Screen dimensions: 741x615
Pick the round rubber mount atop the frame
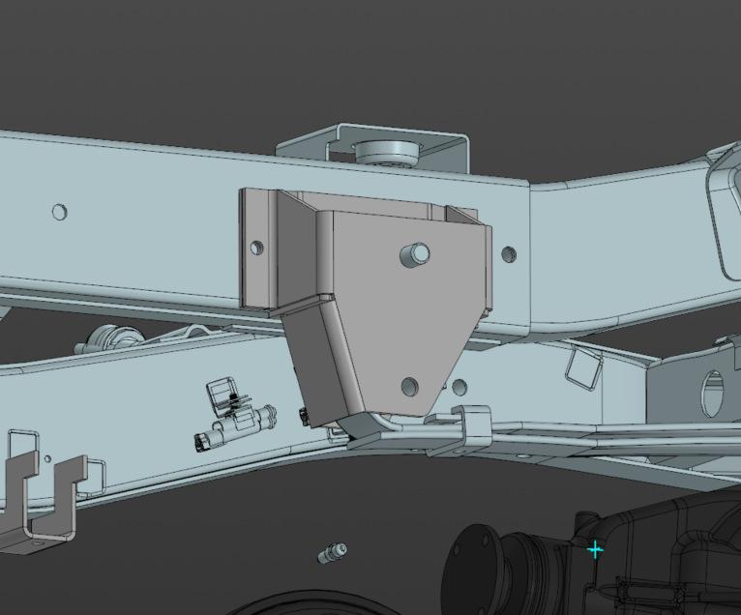pyautogui.click(x=385, y=151)
